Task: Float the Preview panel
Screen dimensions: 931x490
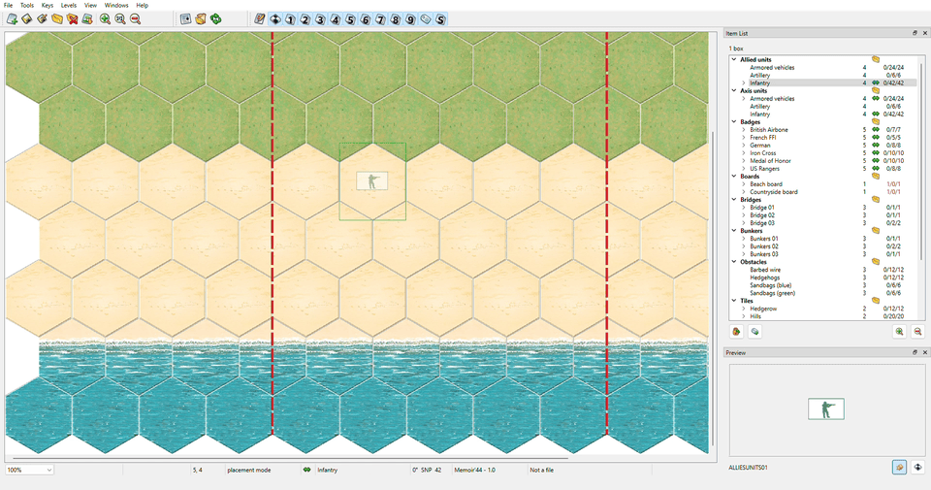Action: (x=915, y=352)
